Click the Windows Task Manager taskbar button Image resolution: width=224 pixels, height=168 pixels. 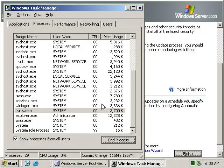(x=138, y=163)
